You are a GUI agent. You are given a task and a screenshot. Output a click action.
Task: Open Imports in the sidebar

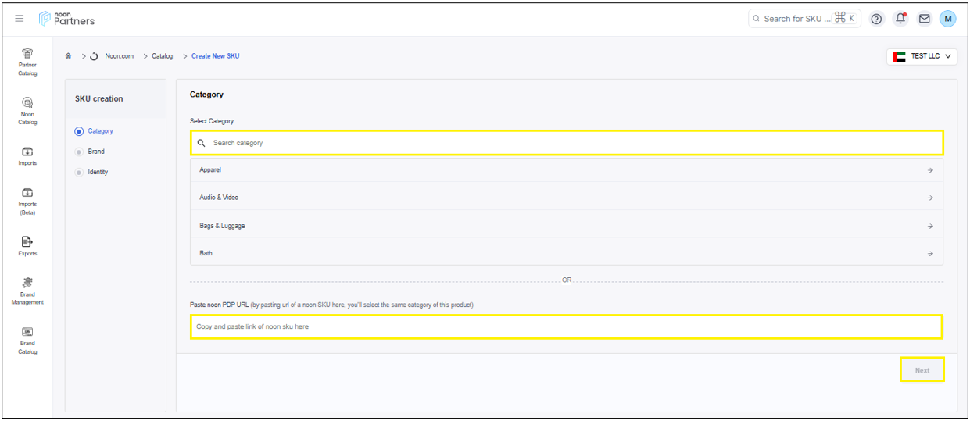(27, 156)
